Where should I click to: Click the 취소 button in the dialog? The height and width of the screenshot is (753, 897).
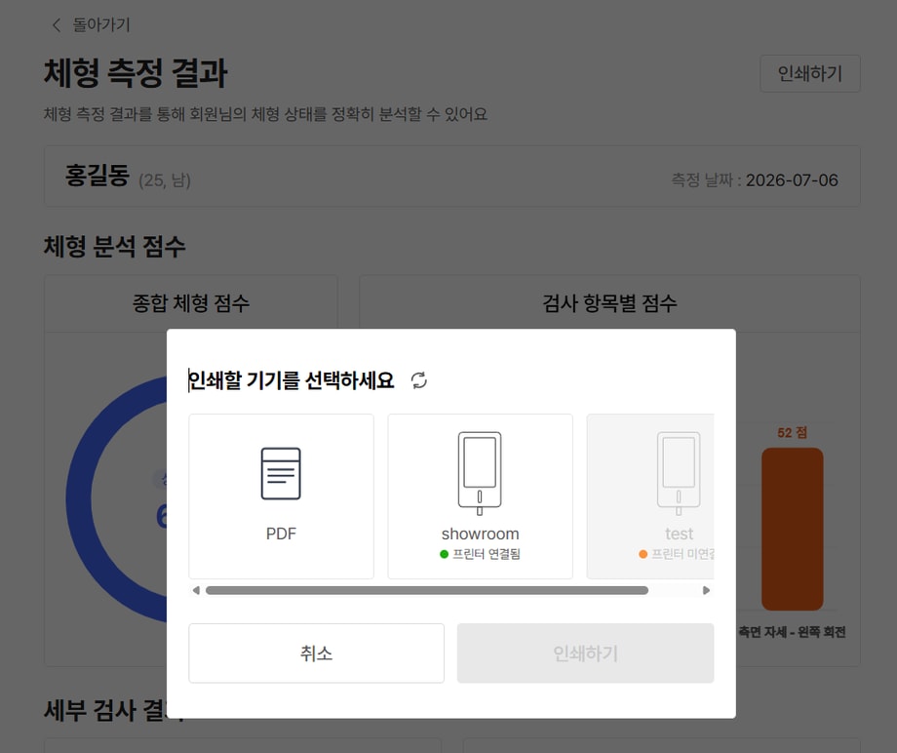[x=316, y=653]
